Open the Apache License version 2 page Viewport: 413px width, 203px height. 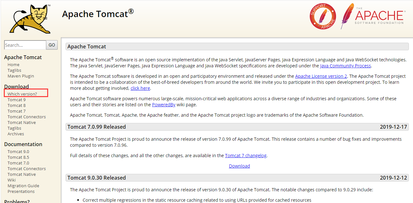pos(321,76)
